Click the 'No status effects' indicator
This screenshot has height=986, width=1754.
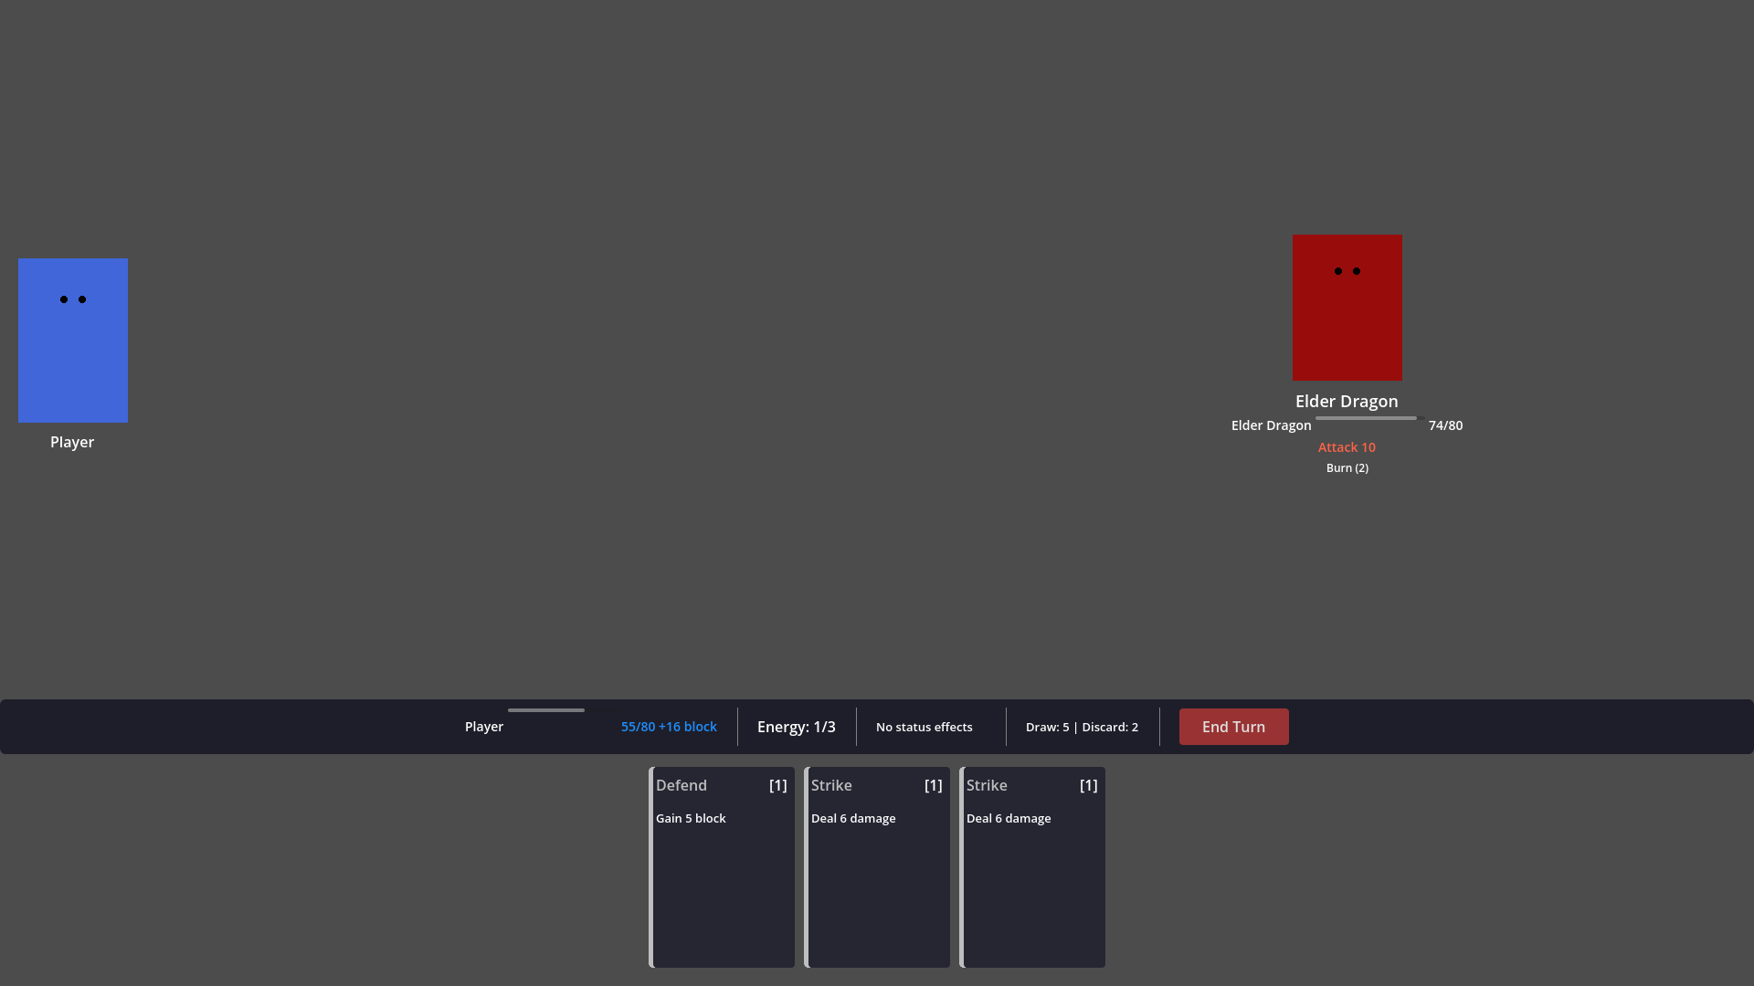tap(924, 727)
